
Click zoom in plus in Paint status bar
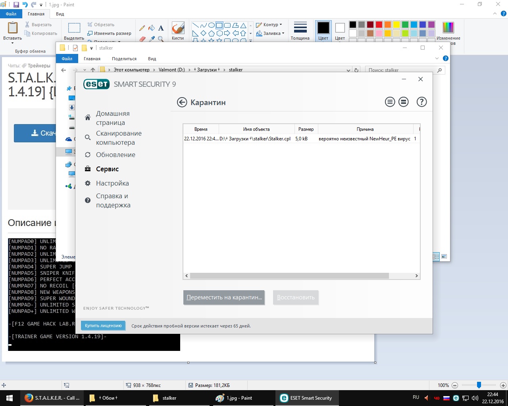click(x=503, y=385)
